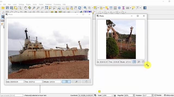
Task: Click Zoom to Native Resolution icon
Action: (x=42, y=8)
